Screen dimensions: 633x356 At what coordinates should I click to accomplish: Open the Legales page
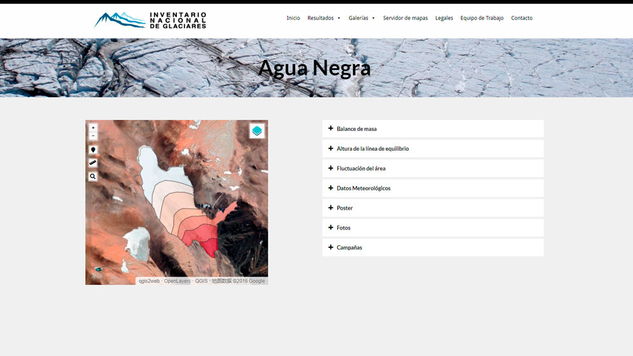(x=444, y=18)
